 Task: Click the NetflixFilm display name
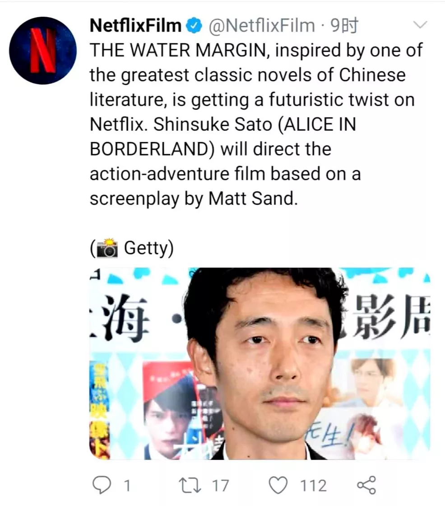click(x=135, y=26)
